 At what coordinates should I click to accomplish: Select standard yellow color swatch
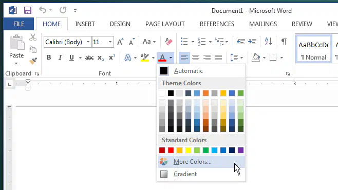click(x=188, y=150)
